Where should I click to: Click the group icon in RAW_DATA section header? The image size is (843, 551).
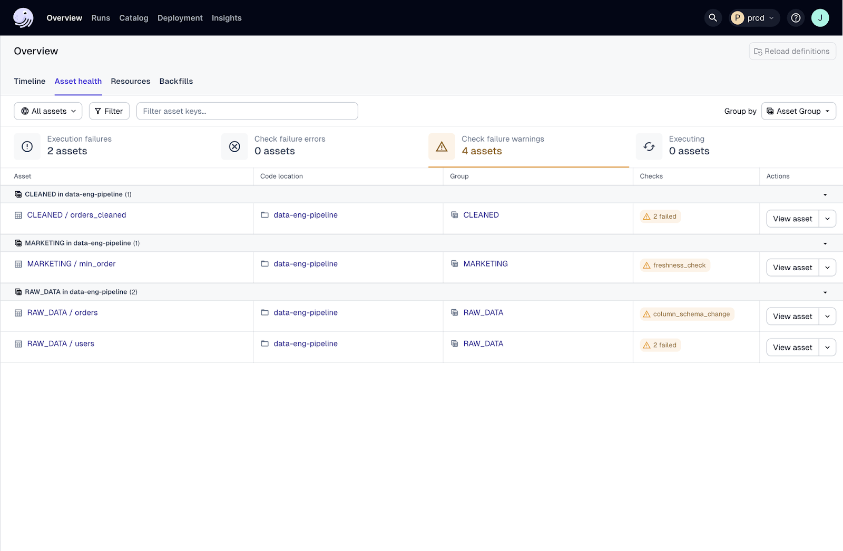pyautogui.click(x=18, y=292)
